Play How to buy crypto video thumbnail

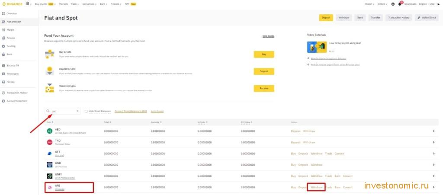(317, 47)
